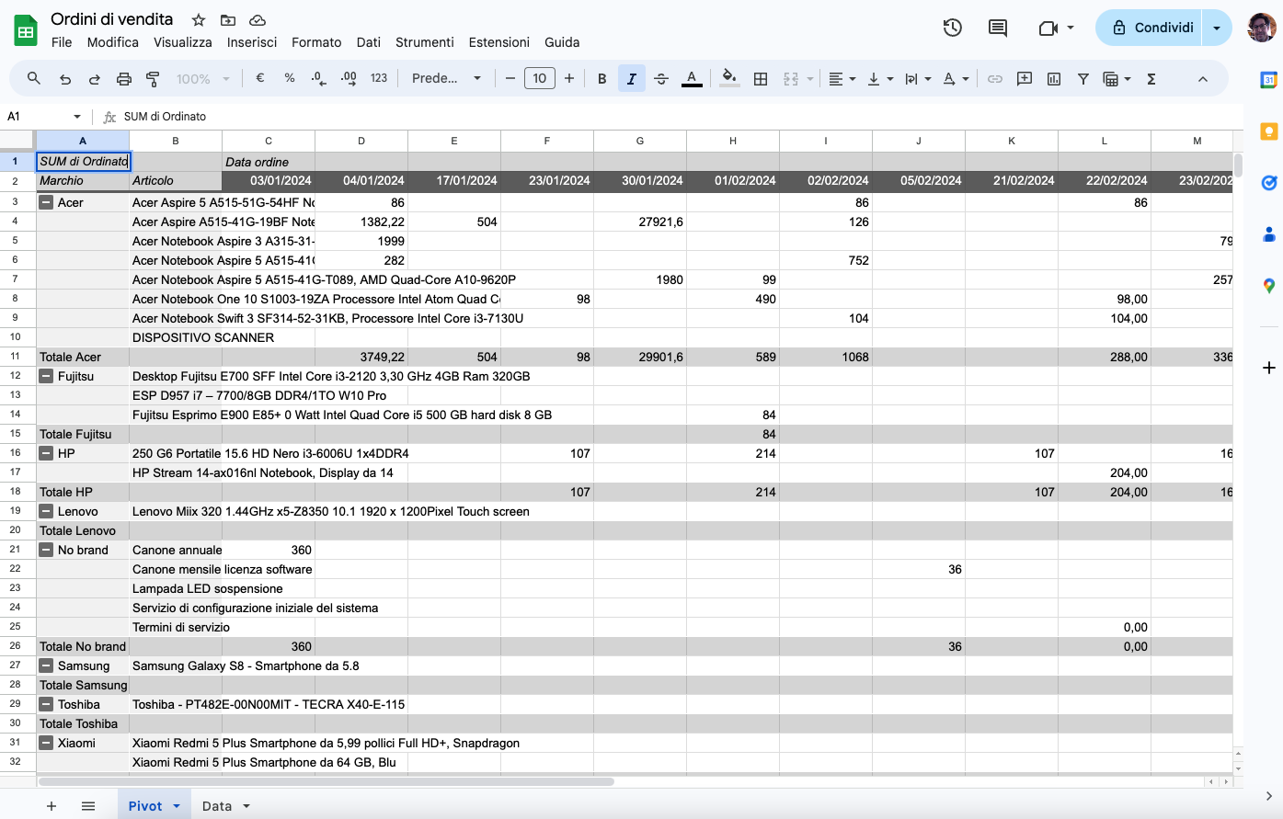Print the spreadsheet

click(x=124, y=79)
